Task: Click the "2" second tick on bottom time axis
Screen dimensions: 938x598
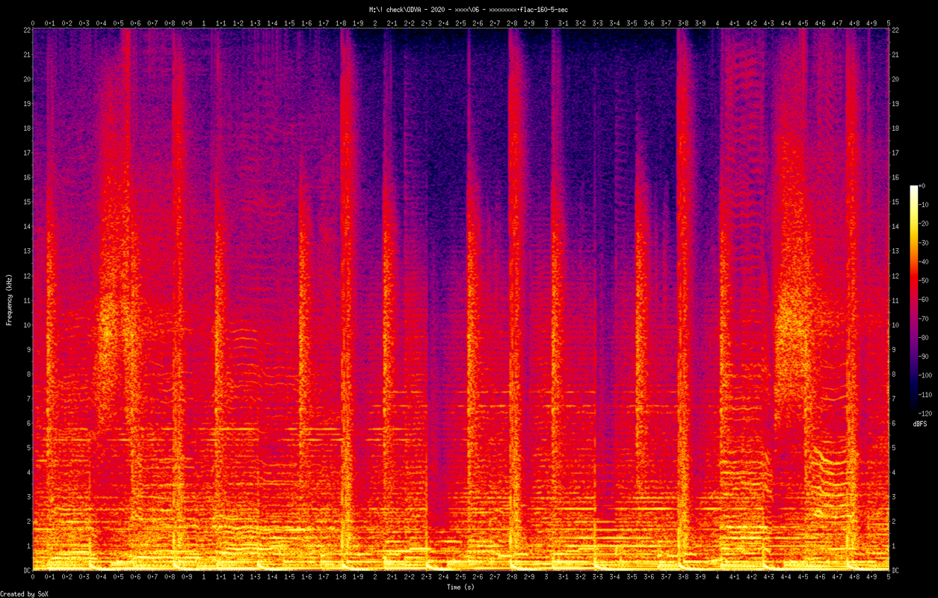Action: pos(375,577)
